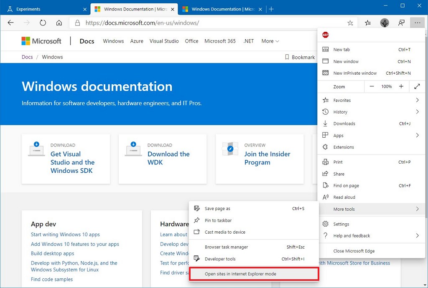Open the AdBlock Plus extension icon
The width and height of the screenshot is (428, 288).
pyautogui.click(x=326, y=35)
